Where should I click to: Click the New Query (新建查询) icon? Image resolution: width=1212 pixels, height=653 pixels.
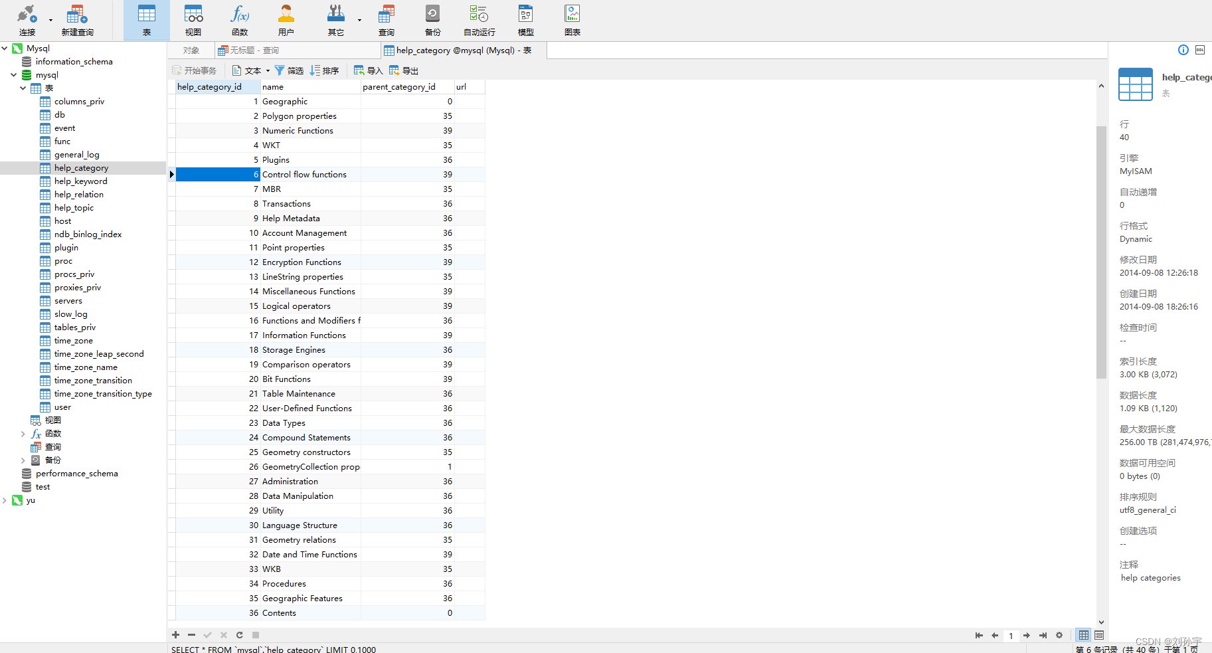(77, 20)
